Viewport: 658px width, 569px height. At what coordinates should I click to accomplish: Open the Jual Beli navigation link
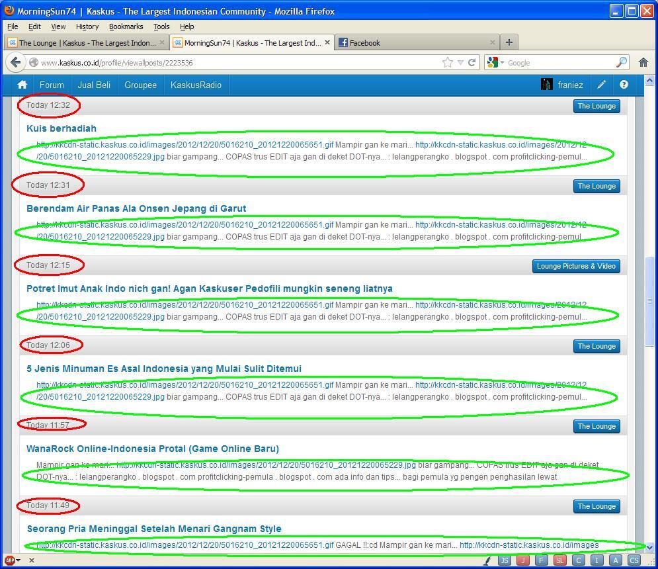(x=94, y=85)
